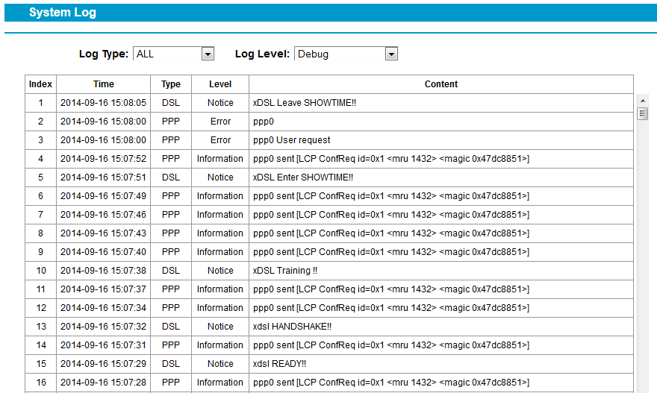Click the 'xDSL Leave SHOWTIME!!' log entry

[x=305, y=103]
